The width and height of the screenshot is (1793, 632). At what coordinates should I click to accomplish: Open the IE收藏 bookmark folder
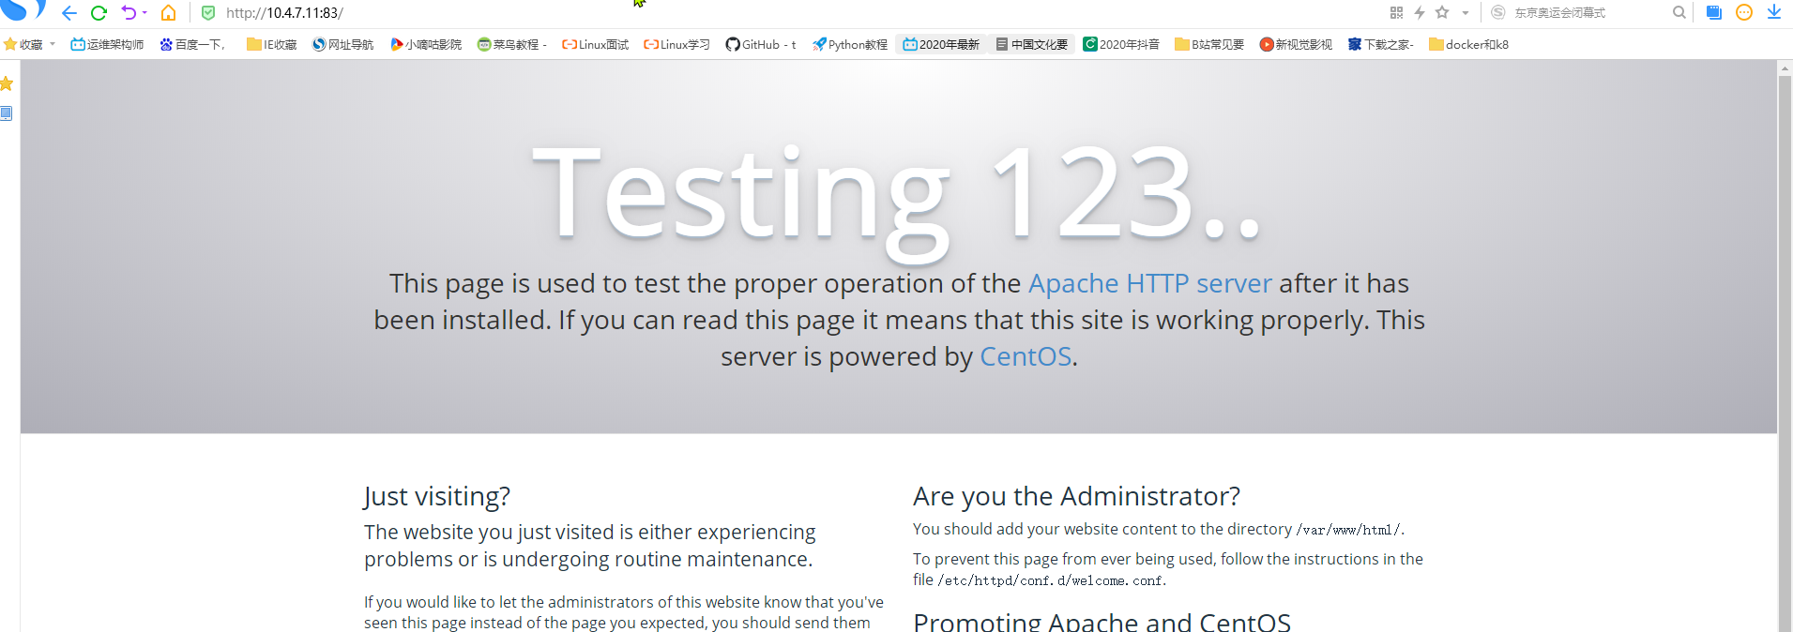click(272, 45)
